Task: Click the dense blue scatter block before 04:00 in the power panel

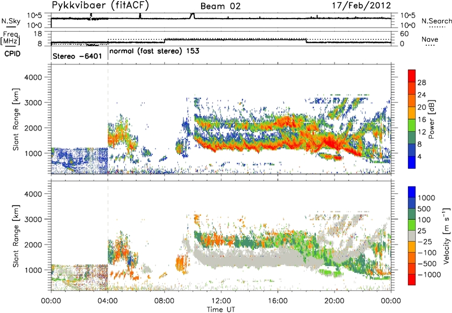Action: [80, 160]
